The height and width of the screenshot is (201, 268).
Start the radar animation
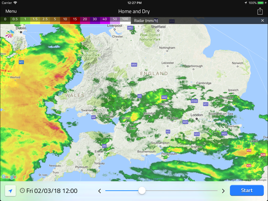(247, 190)
